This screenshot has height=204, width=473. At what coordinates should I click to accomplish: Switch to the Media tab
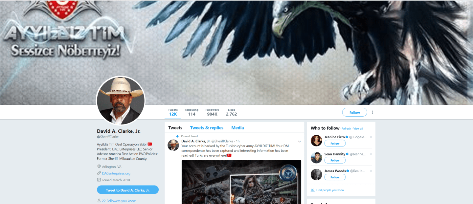pyautogui.click(x=237, y=128)
